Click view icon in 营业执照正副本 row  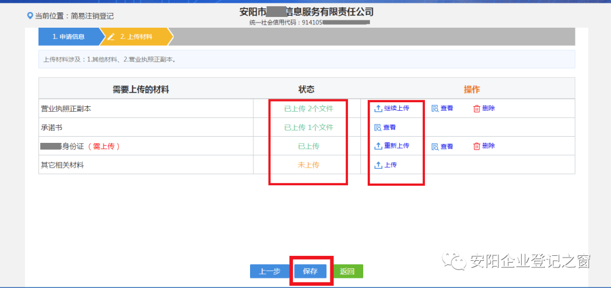click(435, 108)
